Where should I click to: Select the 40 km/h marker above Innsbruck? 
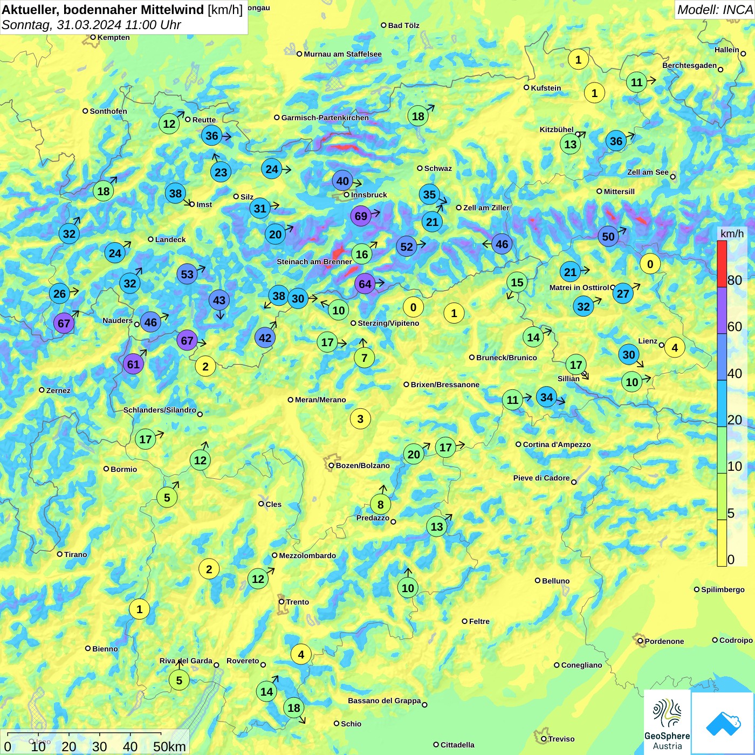pyautogui.click(x=343, y=181)
